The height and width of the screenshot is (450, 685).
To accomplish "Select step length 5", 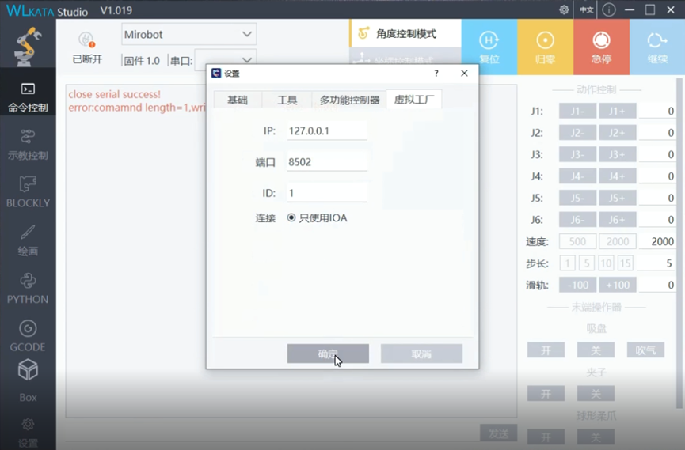I will [x=587, y=263].
